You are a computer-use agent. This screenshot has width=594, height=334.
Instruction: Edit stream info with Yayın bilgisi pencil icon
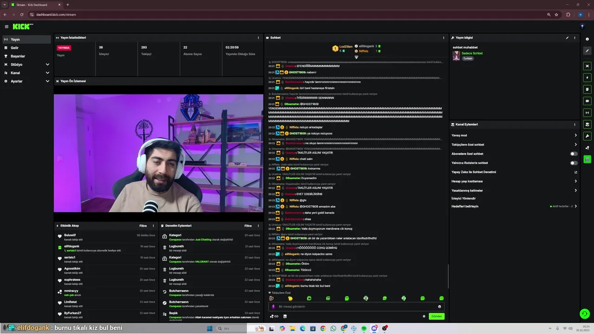click(567, 38)
